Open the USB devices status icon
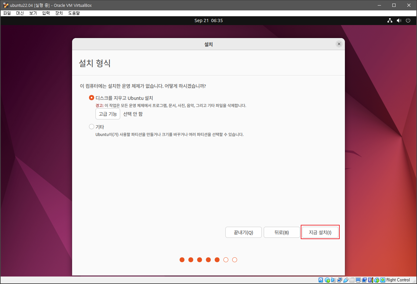The width and height of the screenshot is (417, 284). coord(346,280)
